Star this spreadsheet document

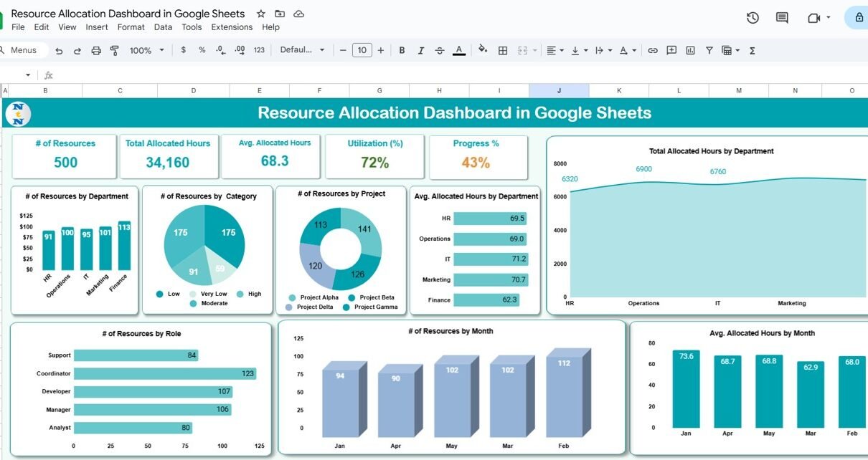tap(261, 14)
